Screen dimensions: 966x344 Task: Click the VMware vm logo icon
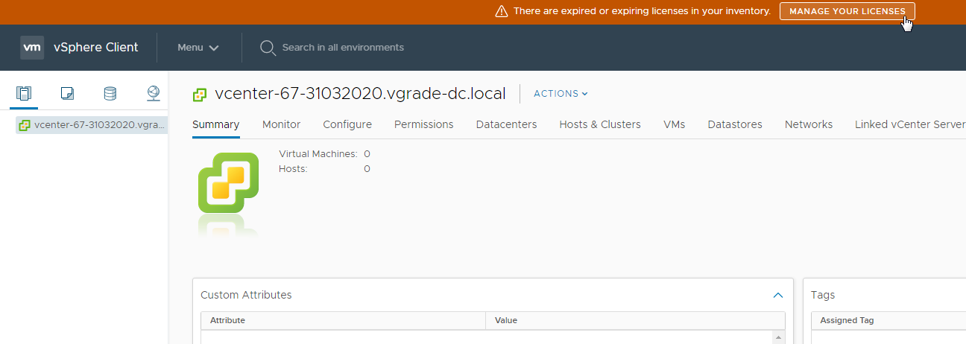point(32,47)
